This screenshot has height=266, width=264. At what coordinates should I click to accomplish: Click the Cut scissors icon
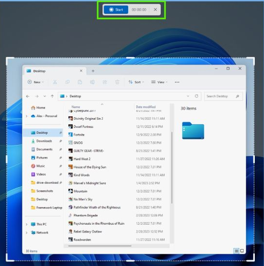[x=55, y=82]
